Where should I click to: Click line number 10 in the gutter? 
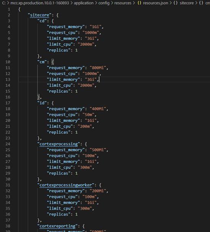click(8, 62)
